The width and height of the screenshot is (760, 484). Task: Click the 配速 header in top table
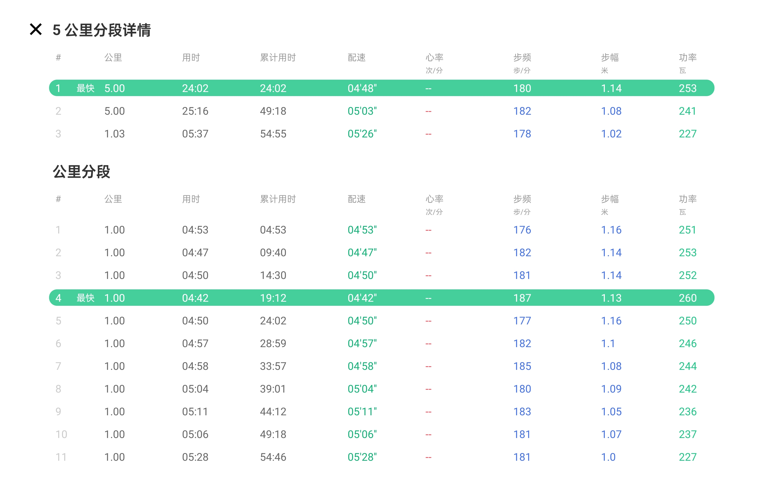(x=356, y=57)
